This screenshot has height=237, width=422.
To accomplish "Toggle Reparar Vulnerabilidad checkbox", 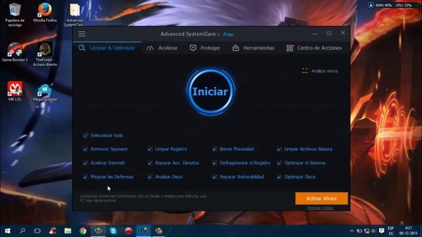I will click(x=214, y=177).
